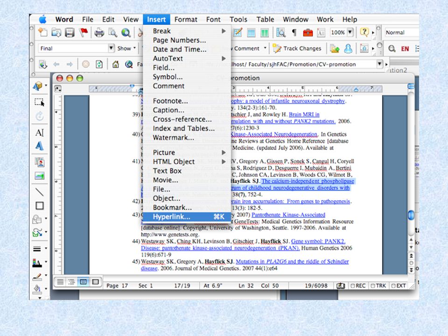The width and height of the screenshot is (448, 336).
Task: Open the Web address bar dropdown arrow
Action: [x=379, y=64]
